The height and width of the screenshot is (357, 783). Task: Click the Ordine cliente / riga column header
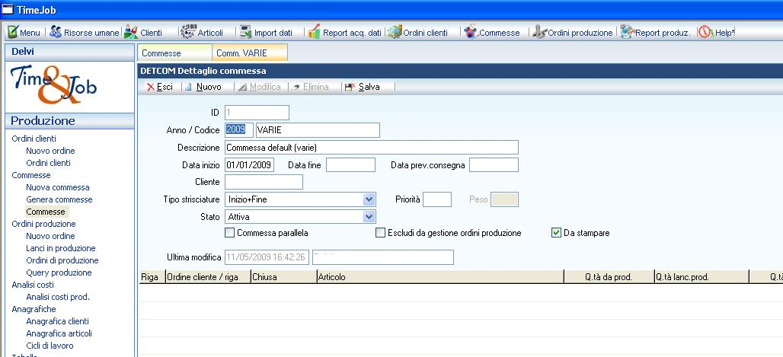(x=208, y=276)
